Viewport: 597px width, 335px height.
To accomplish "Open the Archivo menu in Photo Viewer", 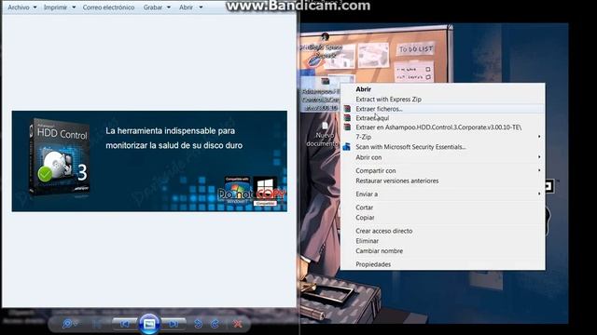I will [22, 7].
